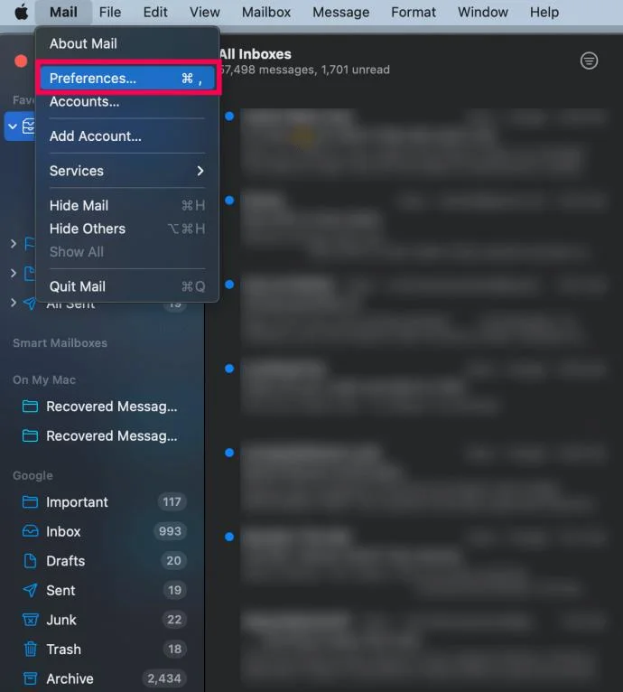Click the Inbox tray icon
This screenshot has width=623, height=692.
point(30,531)
